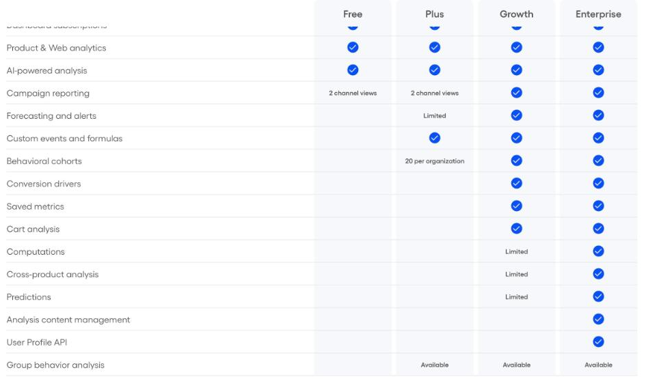Click Growth checkmark for AI-powered analysis
This screenshot has height=379, width=646.
click(517, 70)
